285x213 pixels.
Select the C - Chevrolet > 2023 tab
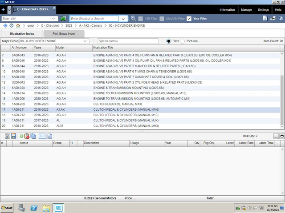(34, 9)
